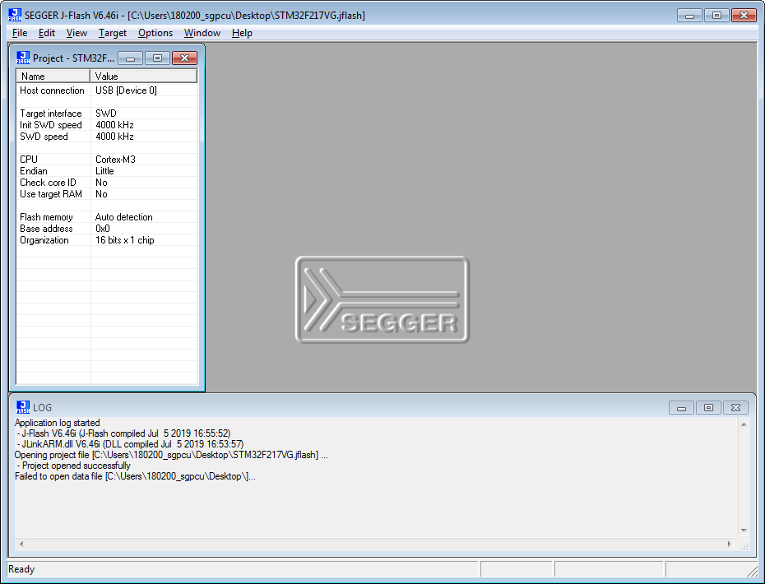Open the Target menu
This screenshot has height=584, width=765.
pyautogui.click(x=112, y=33)
